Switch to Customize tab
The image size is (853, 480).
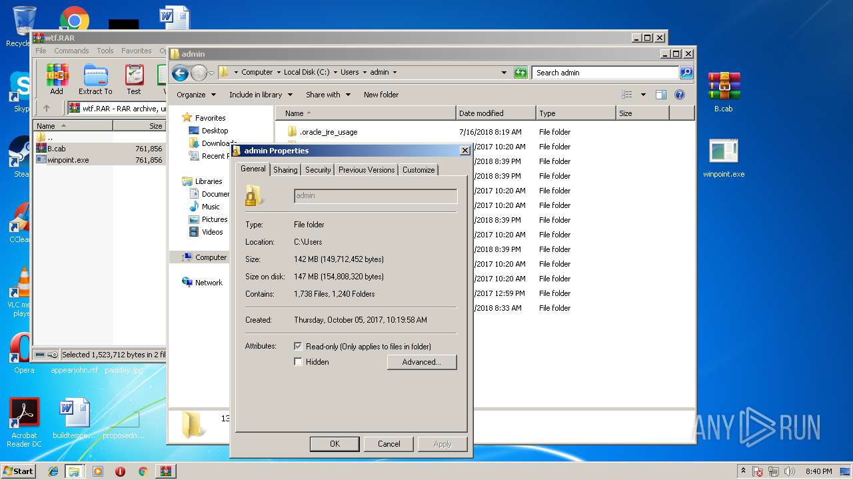(x=419, y=170)
